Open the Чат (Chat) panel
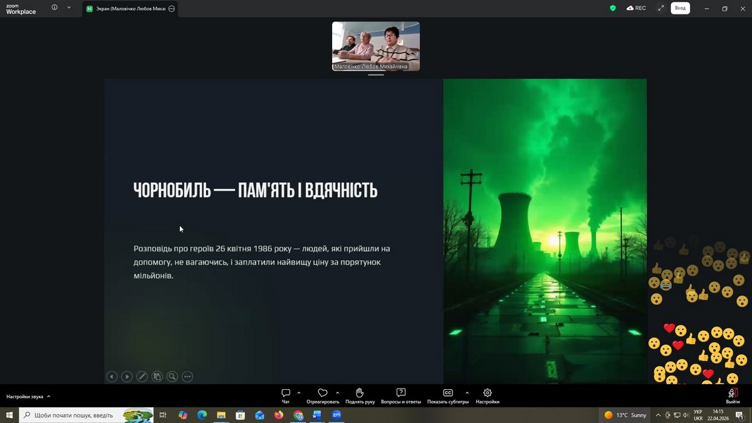The width and height of the screenshot is (752, 423). [286, 393]
